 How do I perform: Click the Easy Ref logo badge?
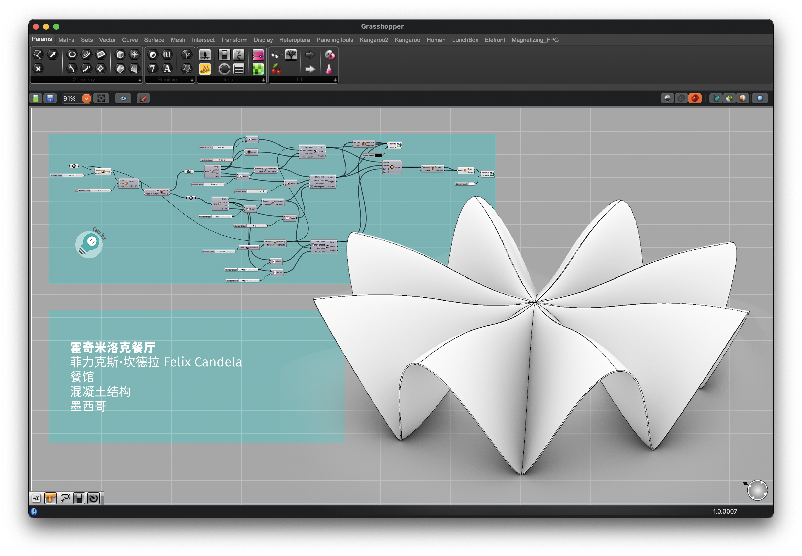(x=89, y=244)
